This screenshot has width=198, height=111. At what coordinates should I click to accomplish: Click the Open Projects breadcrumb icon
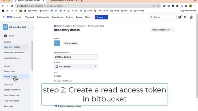coord(55,26)
